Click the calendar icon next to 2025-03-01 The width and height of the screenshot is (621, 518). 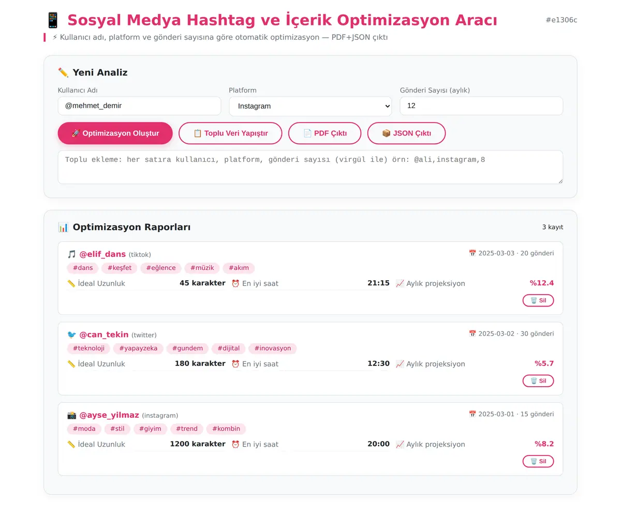pyautogui.click(x=472, y=414)
